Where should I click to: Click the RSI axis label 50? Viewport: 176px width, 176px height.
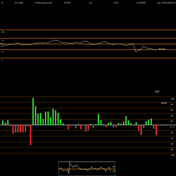click(2, 46)
